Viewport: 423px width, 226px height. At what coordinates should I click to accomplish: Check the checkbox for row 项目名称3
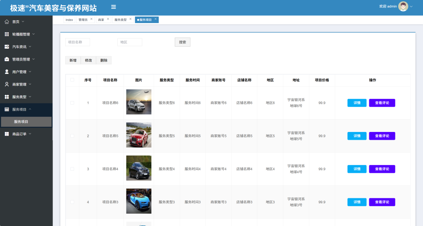(x=72, y=202)
